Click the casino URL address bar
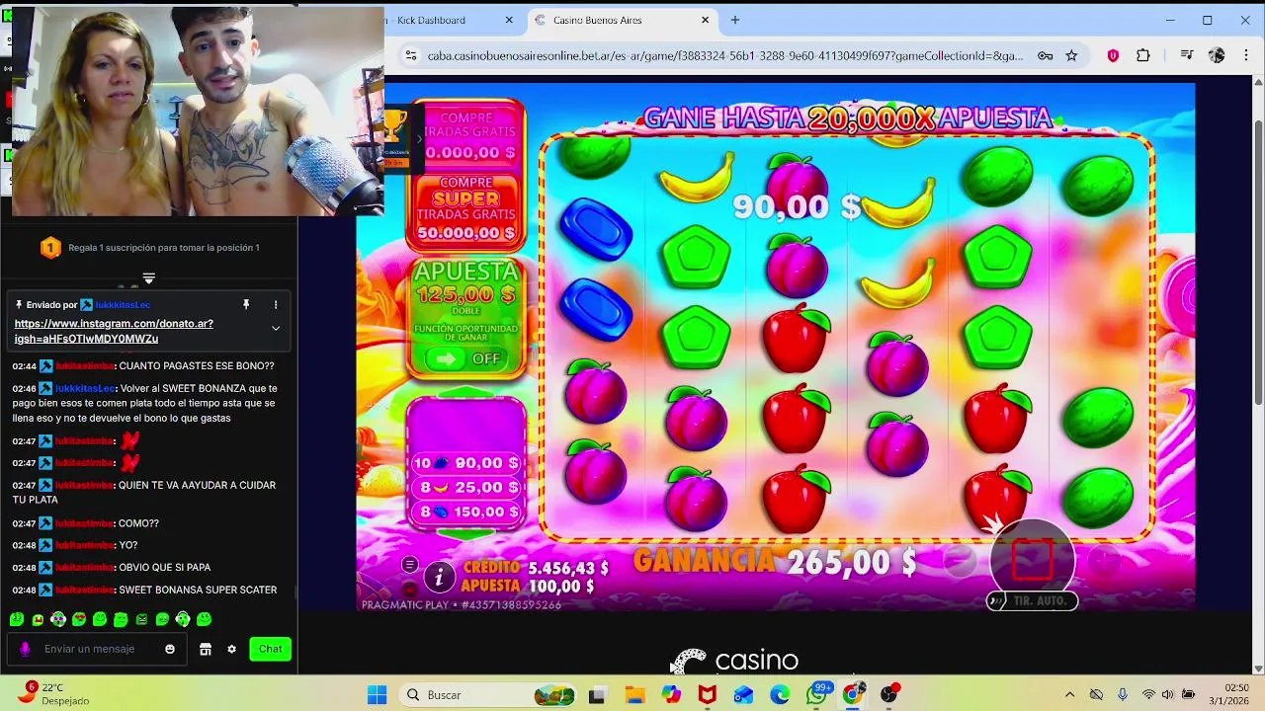 coord(724,56)
